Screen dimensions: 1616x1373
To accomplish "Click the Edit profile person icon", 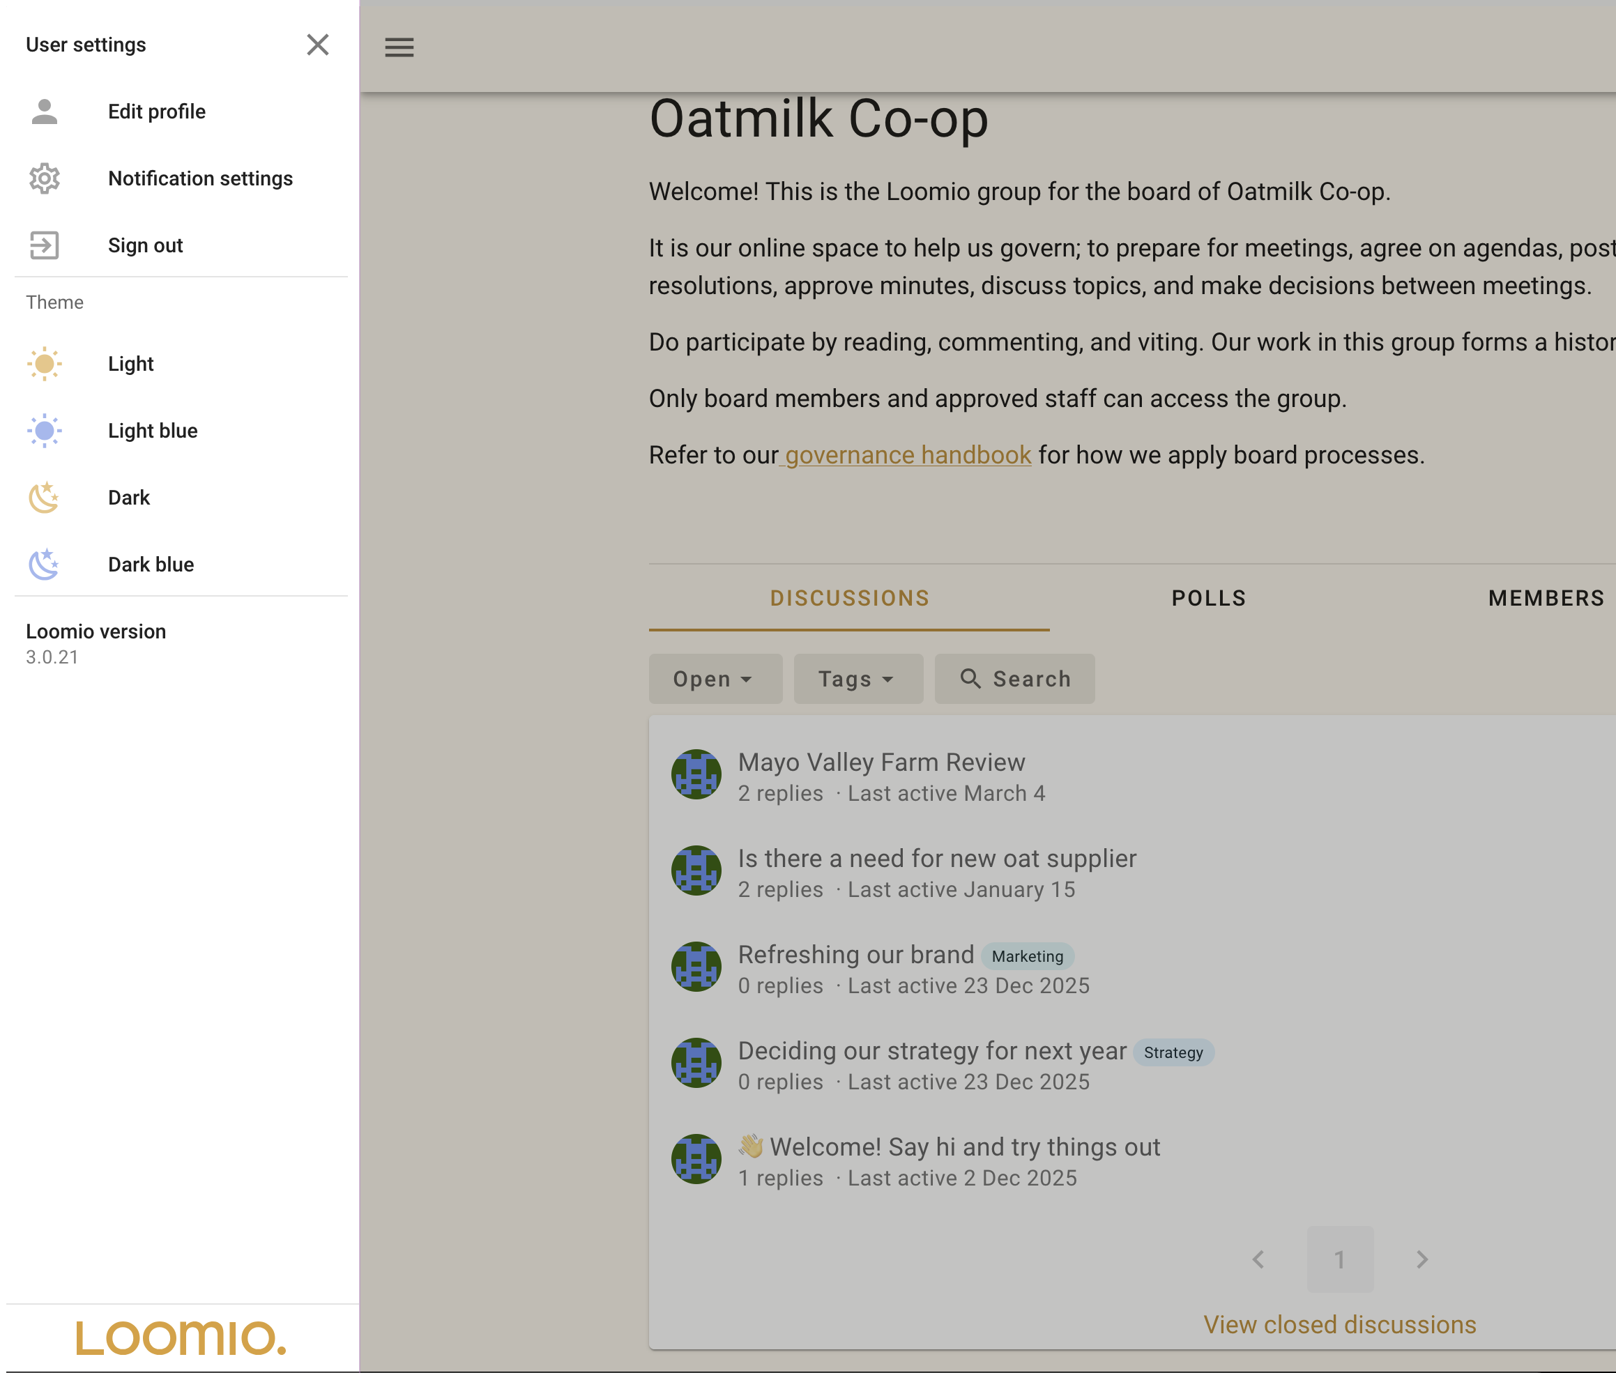I will point(45,112).
